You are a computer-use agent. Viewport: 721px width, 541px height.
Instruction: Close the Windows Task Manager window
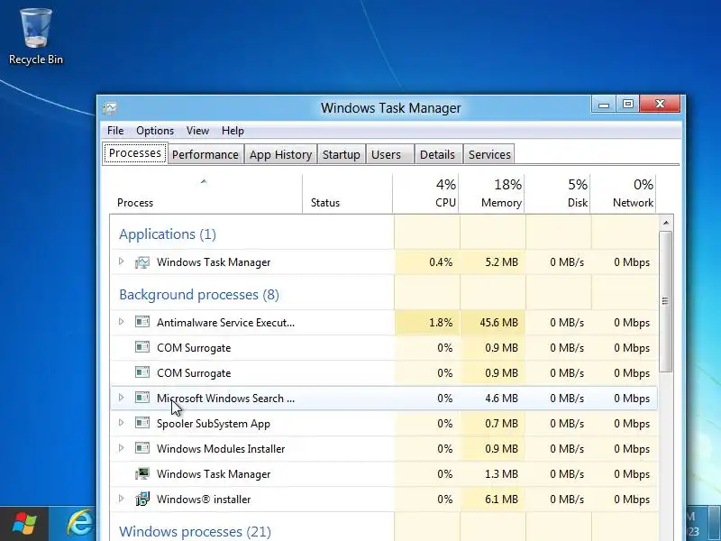tap(660, 105)
